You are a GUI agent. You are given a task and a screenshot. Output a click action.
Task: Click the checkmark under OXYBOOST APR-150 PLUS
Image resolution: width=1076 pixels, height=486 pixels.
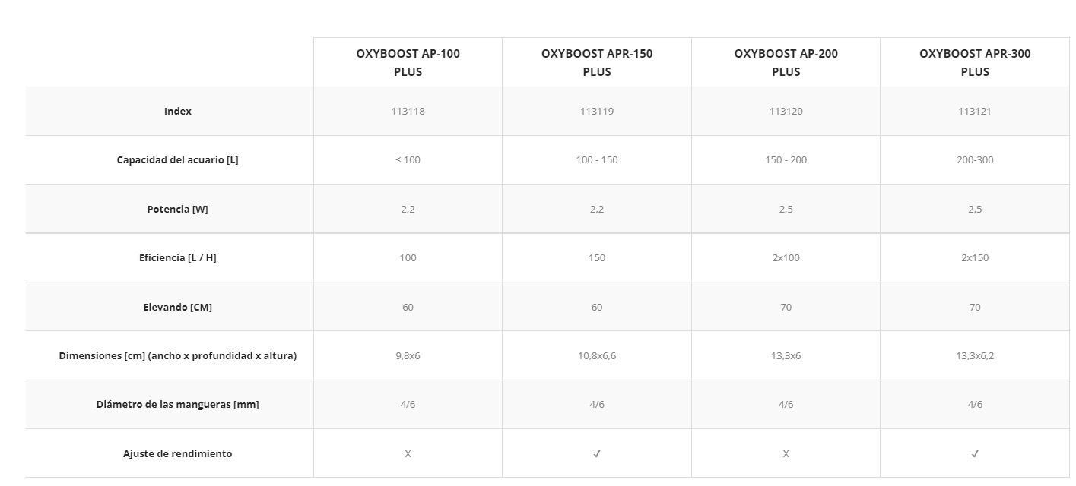point(597,453)
